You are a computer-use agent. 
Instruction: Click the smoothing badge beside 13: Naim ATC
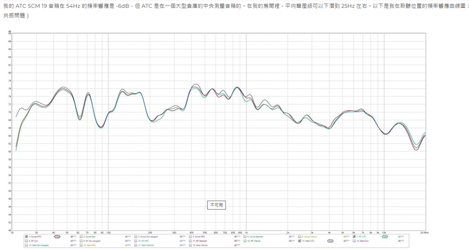(x=330, y=241)
